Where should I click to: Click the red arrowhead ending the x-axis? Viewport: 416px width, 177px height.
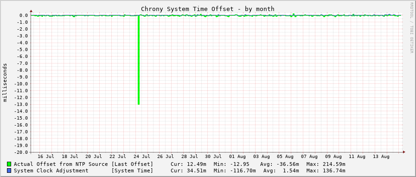pyautogui.click(x=404, y=152)
